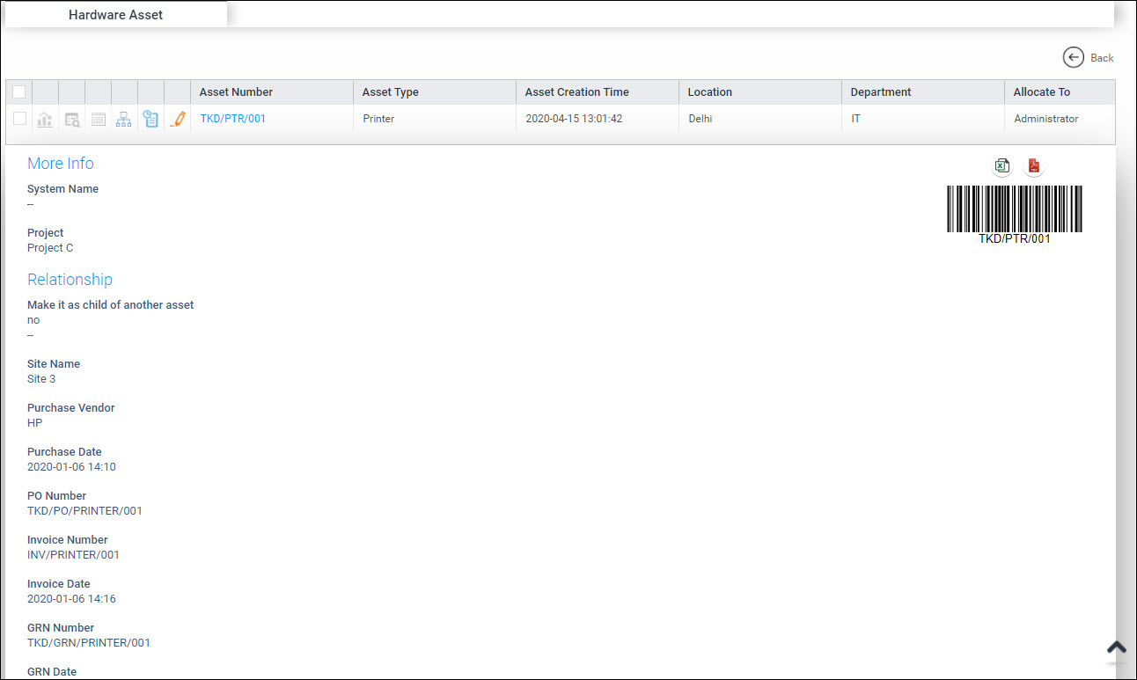Export asset details to PDF

tap(1034, 166)
